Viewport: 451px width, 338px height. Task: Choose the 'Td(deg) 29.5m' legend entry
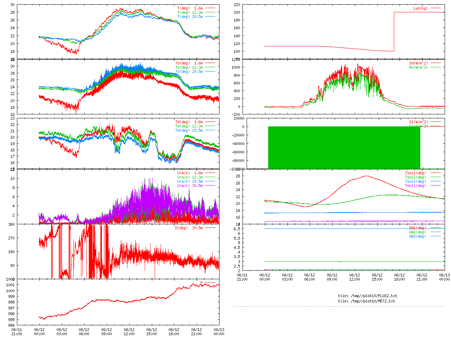pos(189,130)
